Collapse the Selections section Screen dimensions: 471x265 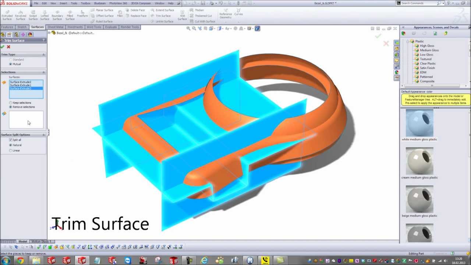pos(43,72)
